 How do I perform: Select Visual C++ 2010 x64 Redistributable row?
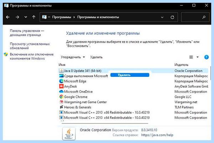coord(107,118)
